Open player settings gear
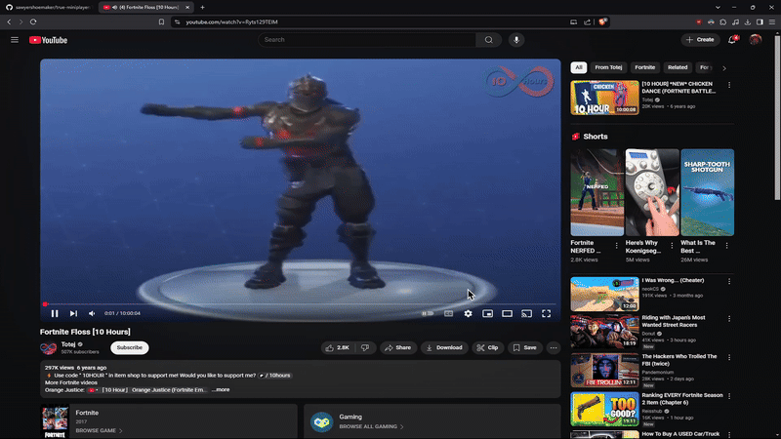781x439 pixels. 469,313
